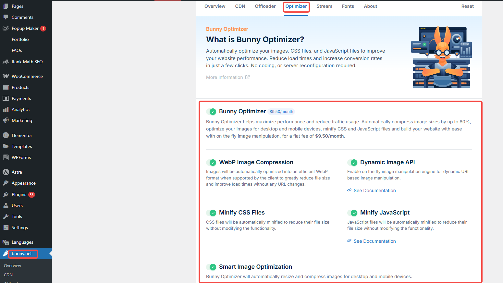Select the Analytics bar-chart icon

point(5,109)
